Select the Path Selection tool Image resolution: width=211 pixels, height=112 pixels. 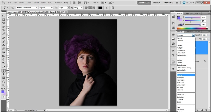(x=3, y=74)
